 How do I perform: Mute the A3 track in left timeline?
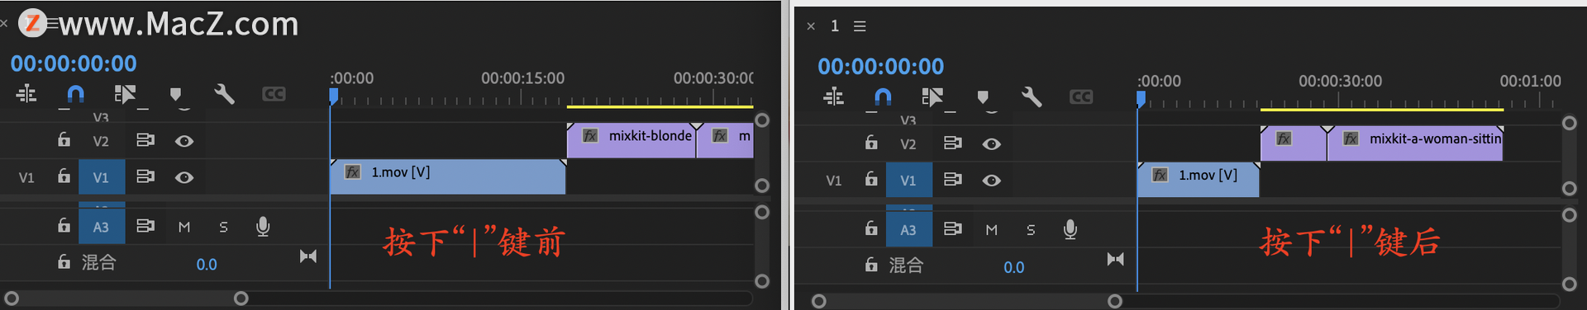pos(184,227)
